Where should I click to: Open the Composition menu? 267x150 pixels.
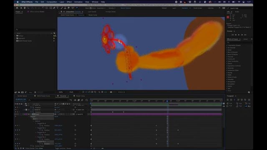point(52,2)
